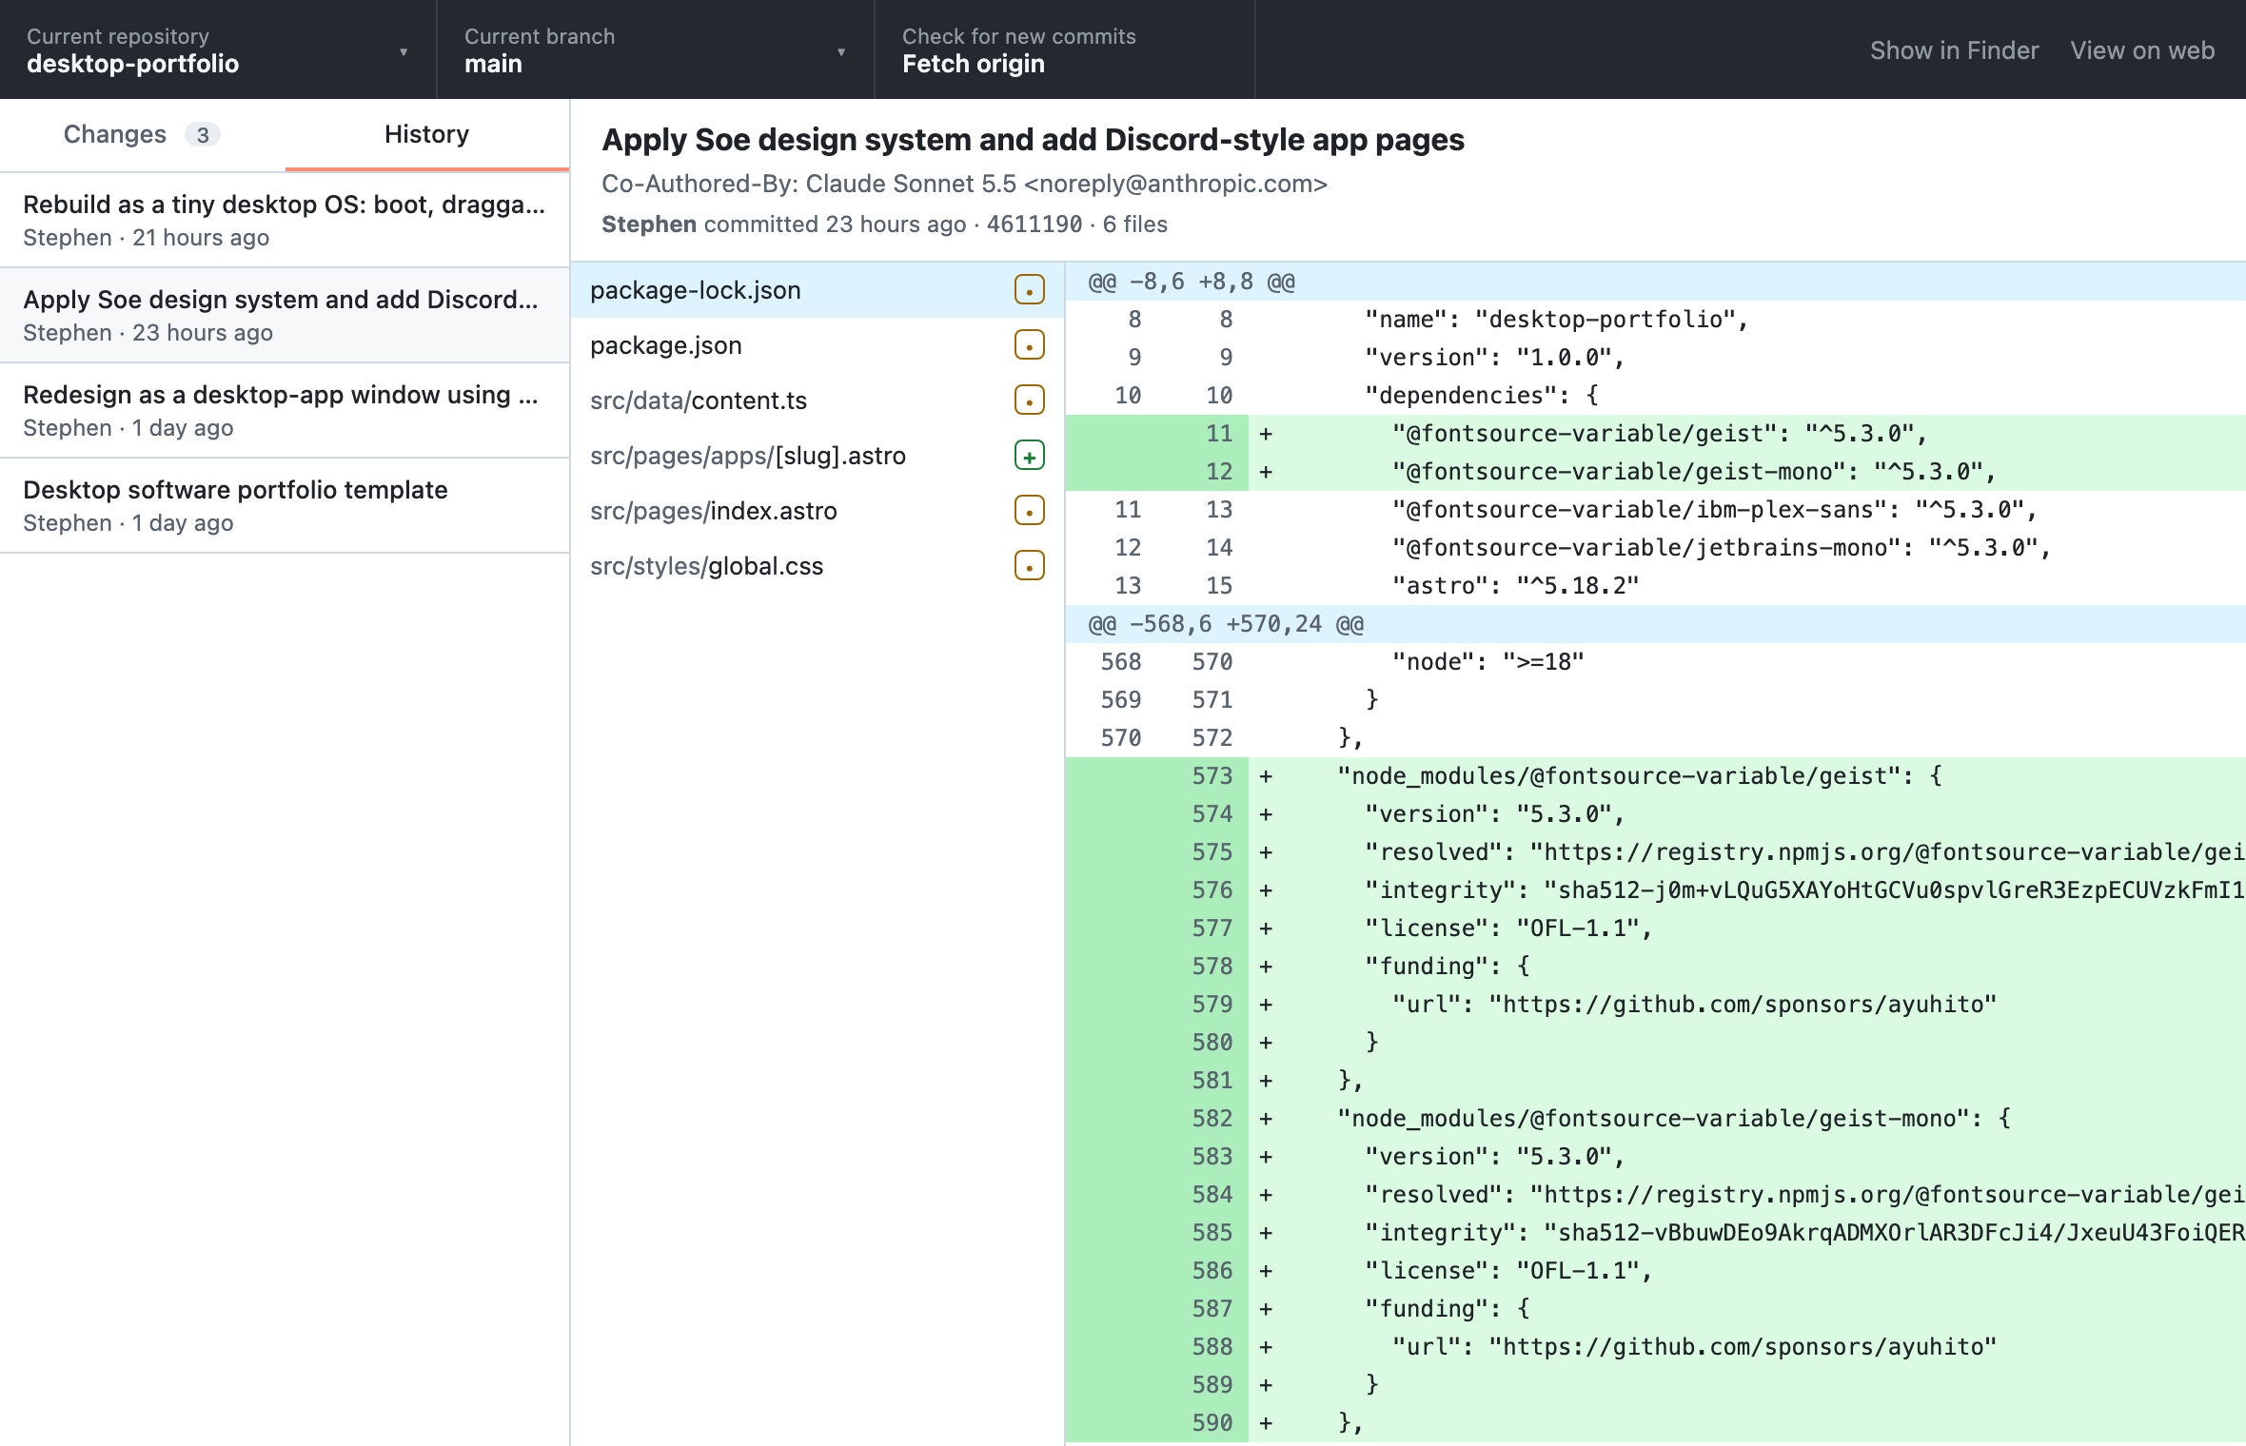2246x1446 pixels.
Task: Select the 'Redesign as a desktop-app window' commit
Action: point(285,410)
